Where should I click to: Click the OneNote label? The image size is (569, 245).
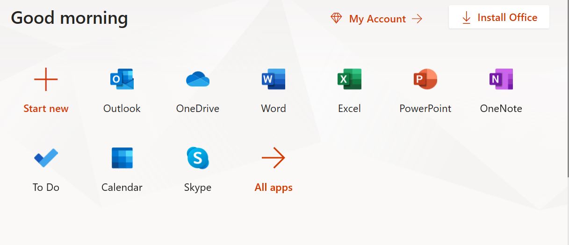click(x=501, y=109)
